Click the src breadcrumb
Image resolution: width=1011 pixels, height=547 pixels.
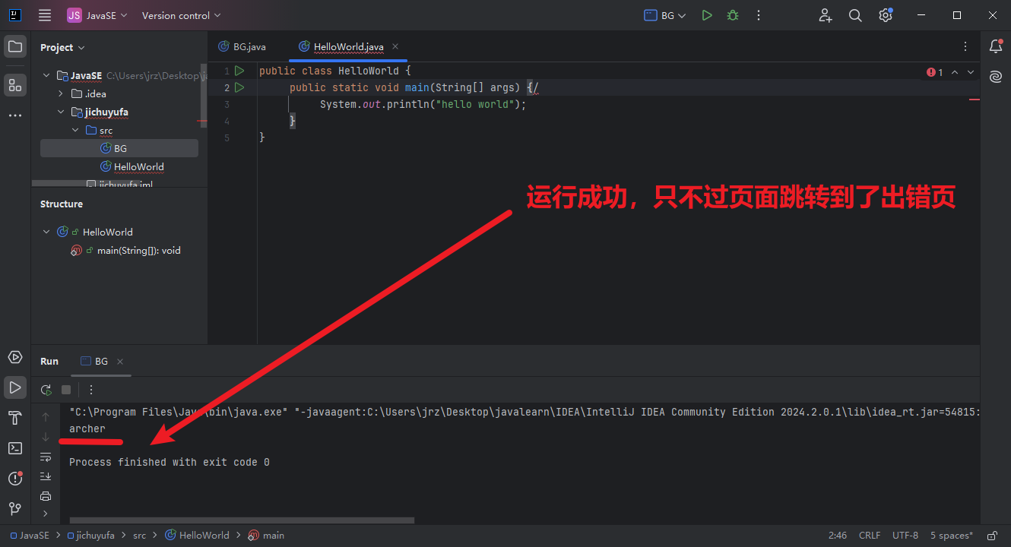point(140,536)
